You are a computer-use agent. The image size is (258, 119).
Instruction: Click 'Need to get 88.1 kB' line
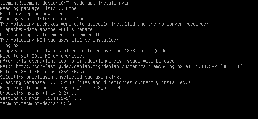point(42,56)
